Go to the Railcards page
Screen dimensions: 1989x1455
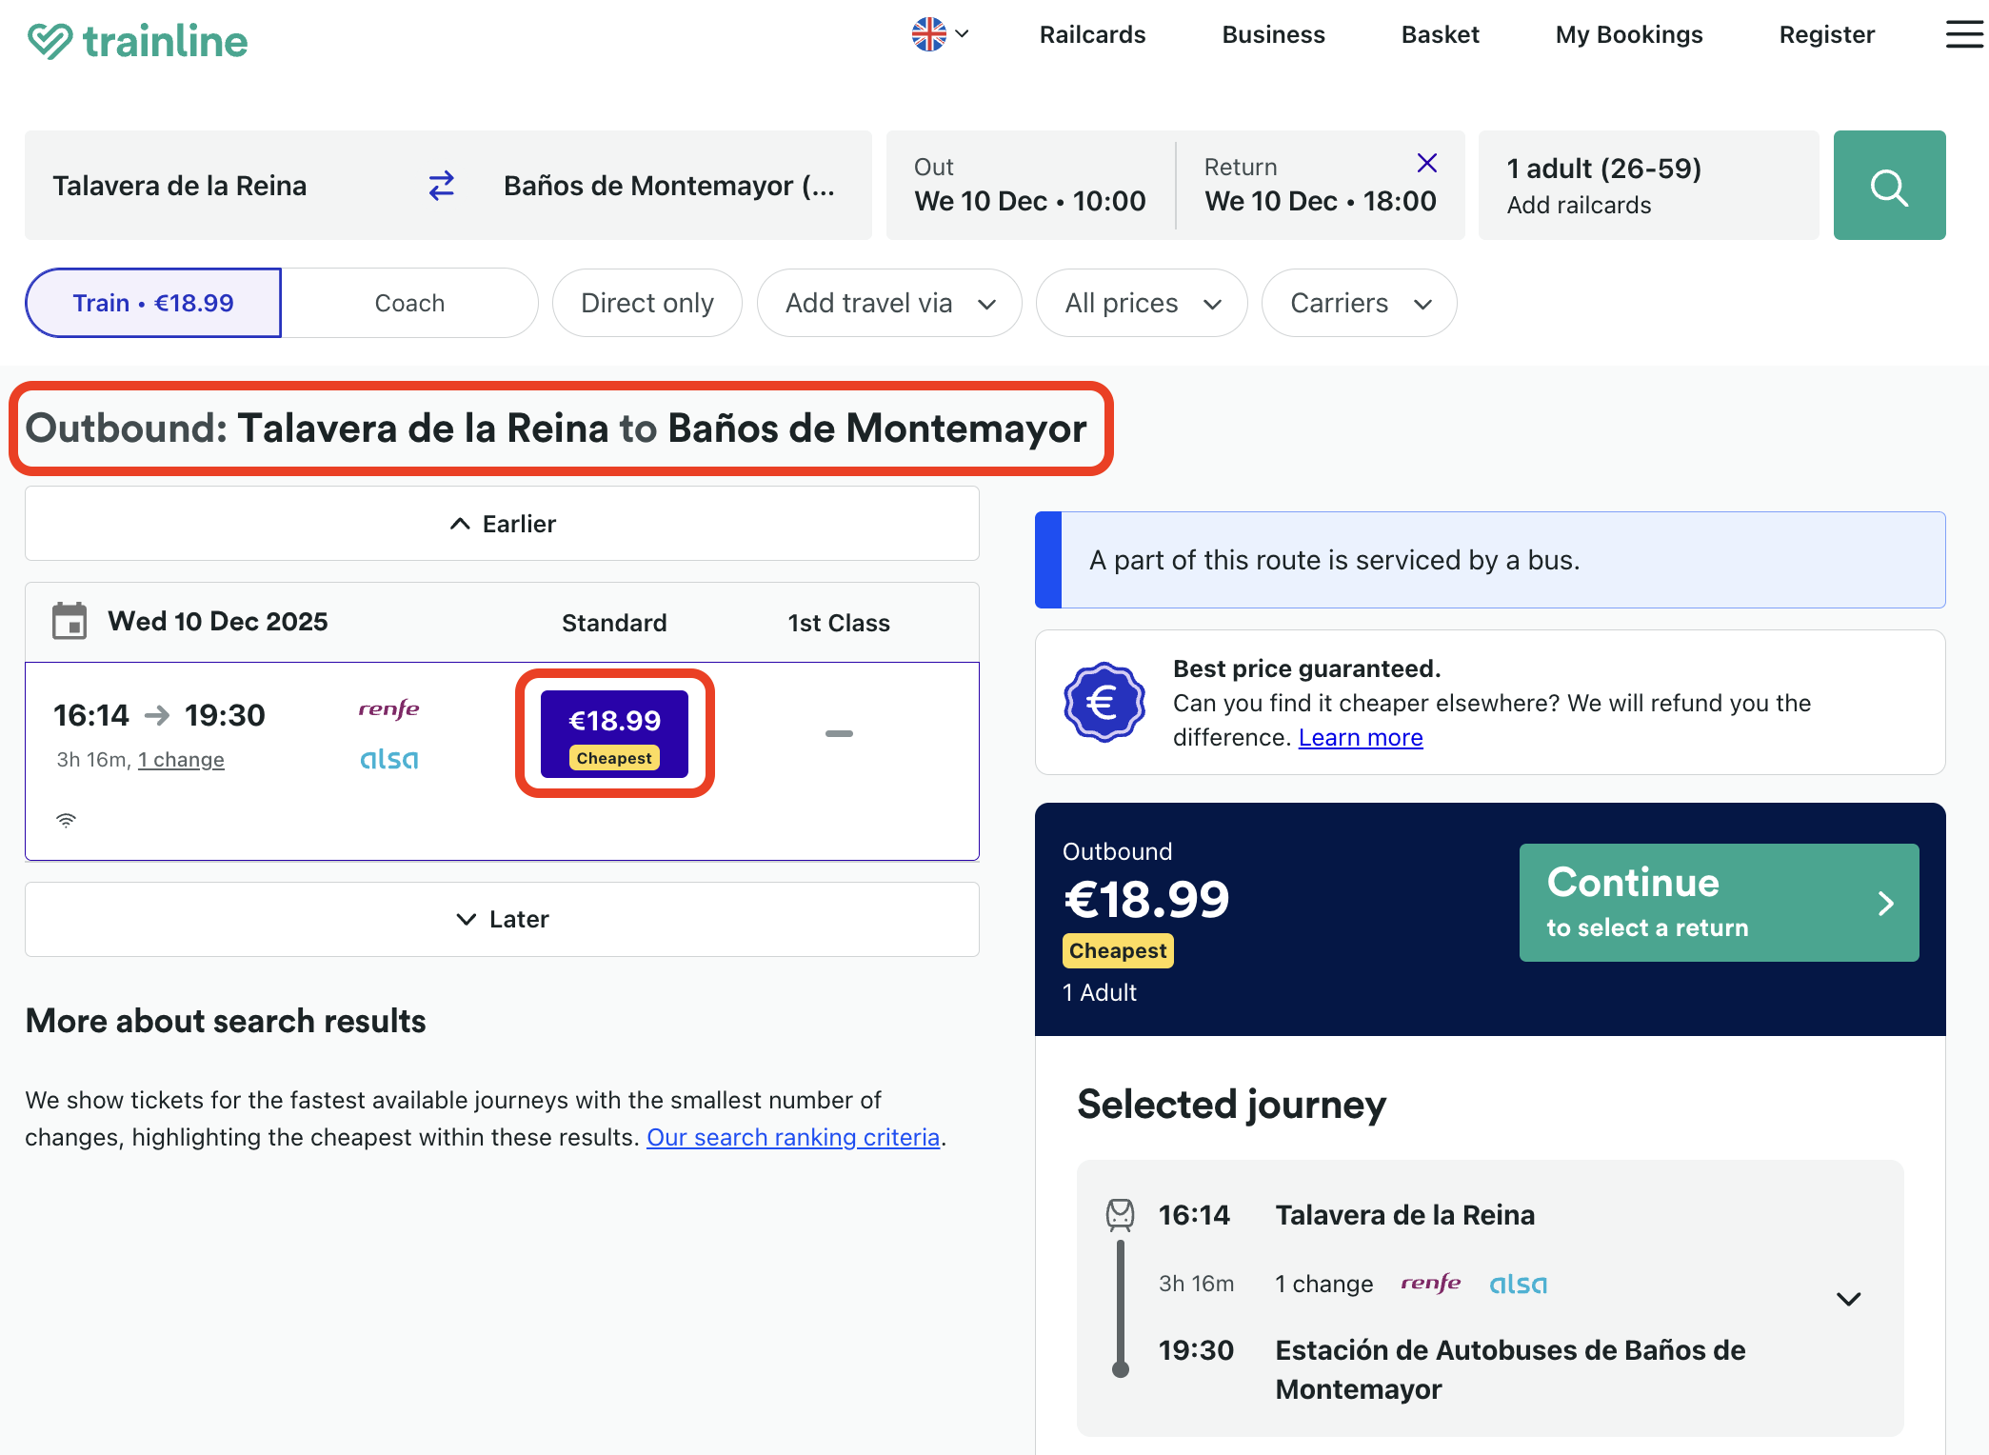pyautogui.click(x=1092, y=34)
